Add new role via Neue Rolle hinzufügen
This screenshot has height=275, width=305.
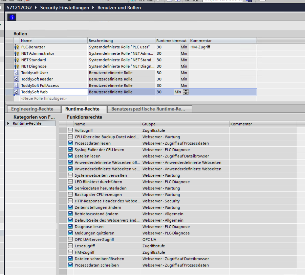pos(44,98)
